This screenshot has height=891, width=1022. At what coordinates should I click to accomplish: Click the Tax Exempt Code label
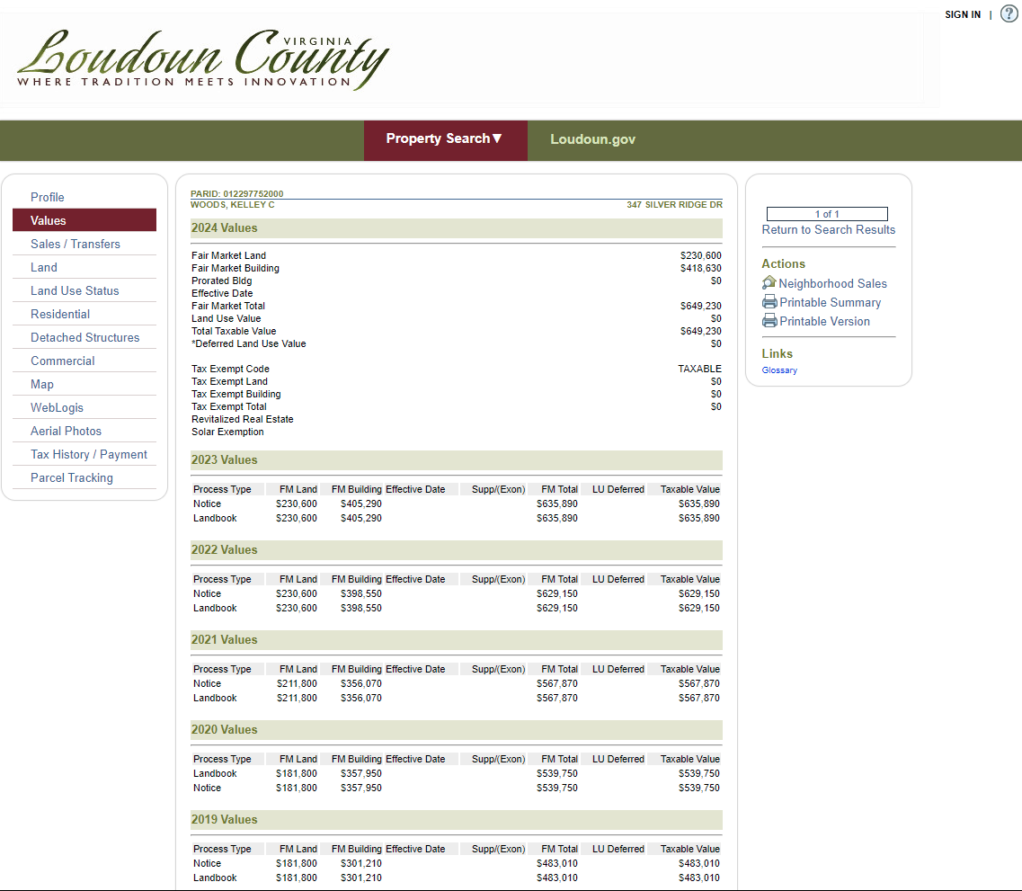230,369
